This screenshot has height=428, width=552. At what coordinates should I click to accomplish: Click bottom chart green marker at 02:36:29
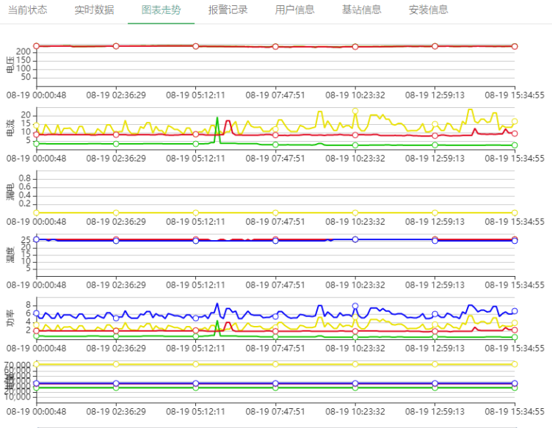pos(116,388)
